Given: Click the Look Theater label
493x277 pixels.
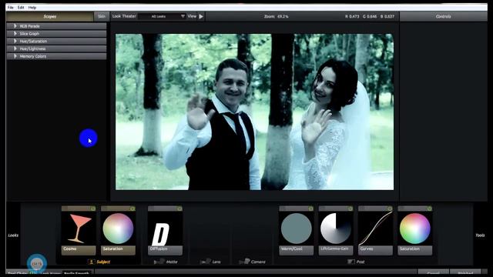Looking at the screenshot, I should [124, 16].
